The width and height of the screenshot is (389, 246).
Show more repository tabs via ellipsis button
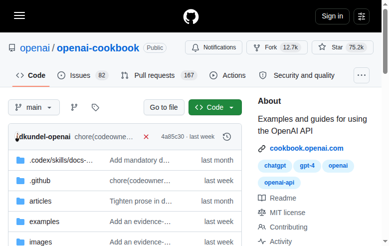tap(362, 75)
